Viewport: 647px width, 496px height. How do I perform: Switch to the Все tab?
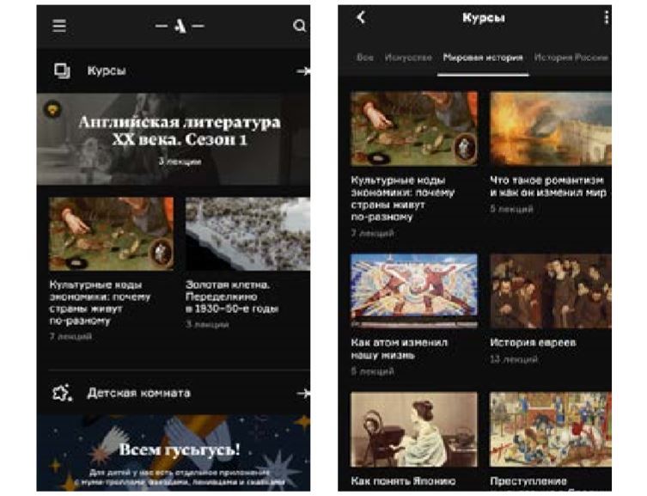pos(365,58)
